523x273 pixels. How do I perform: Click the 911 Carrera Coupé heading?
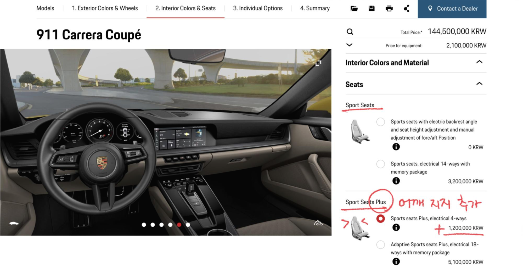[89, 35]
